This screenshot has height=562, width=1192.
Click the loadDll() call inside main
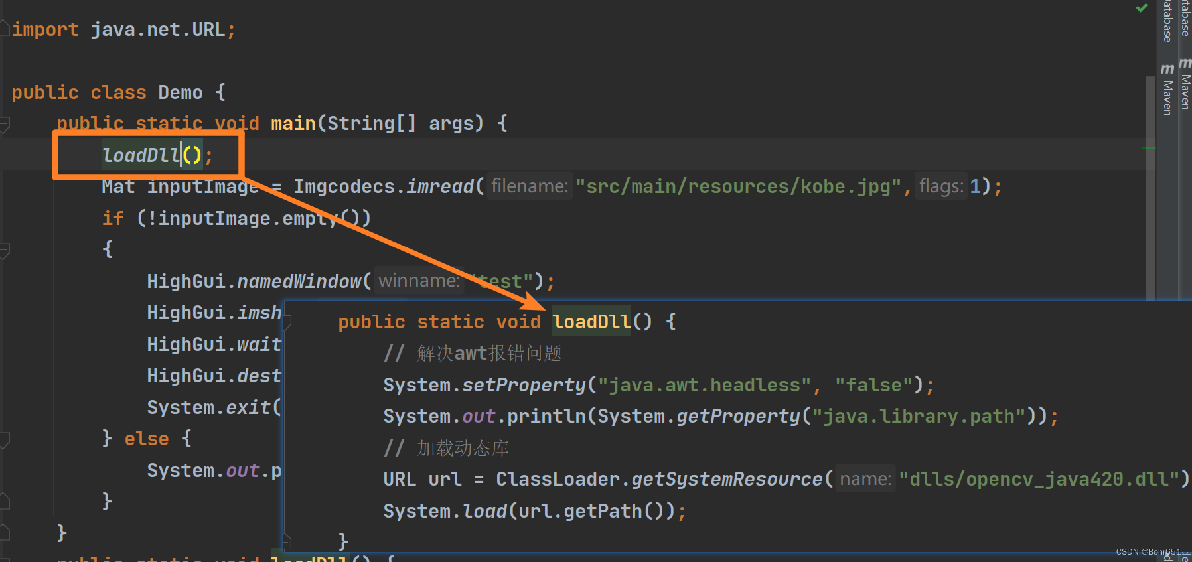[x=157, y=155]
